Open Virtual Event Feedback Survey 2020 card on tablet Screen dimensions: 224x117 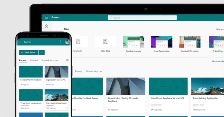point(168,95)
